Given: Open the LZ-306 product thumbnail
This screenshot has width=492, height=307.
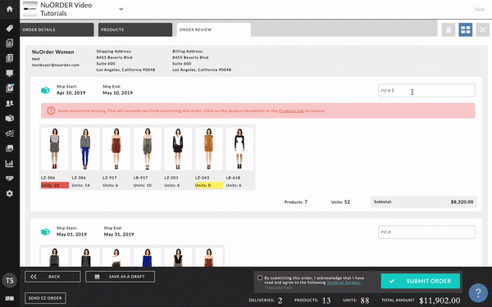Looking at the screenshot, I should point(55,149).
